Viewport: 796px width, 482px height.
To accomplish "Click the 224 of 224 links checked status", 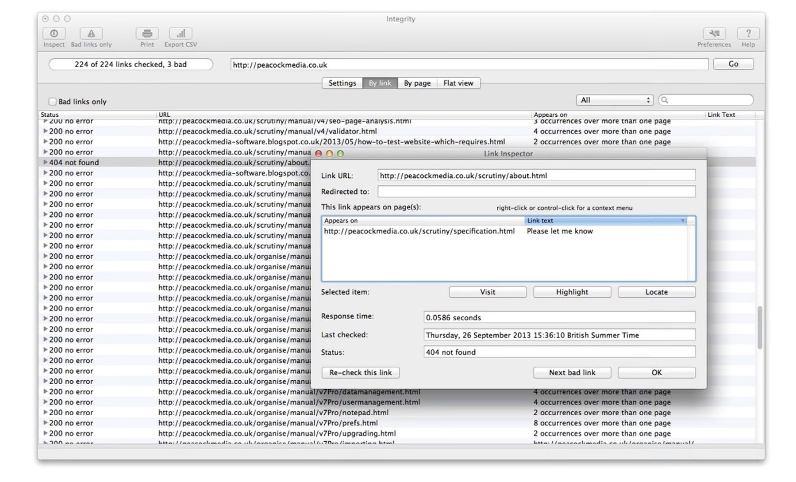I will 131,65.
